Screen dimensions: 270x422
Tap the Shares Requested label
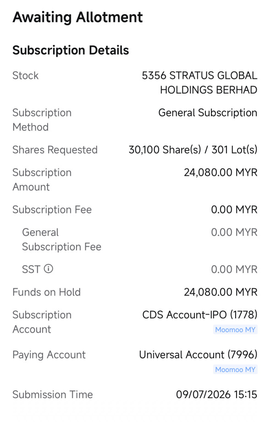coord(55,150)
